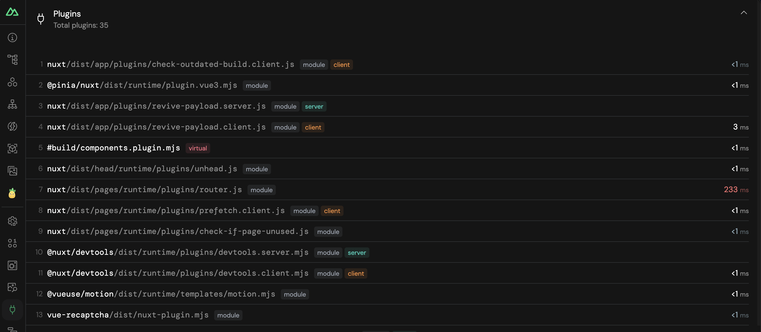This screenshot has width=761, height=332.
Task: Open revive-payload.server.js plugin path
Action: click(156, 106)
